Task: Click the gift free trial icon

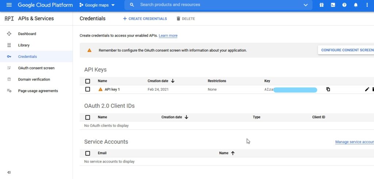Action: (x=321, y=5)
